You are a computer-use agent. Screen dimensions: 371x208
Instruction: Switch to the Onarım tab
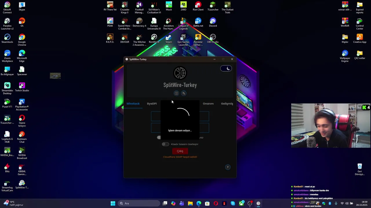(x=208, y=104)
